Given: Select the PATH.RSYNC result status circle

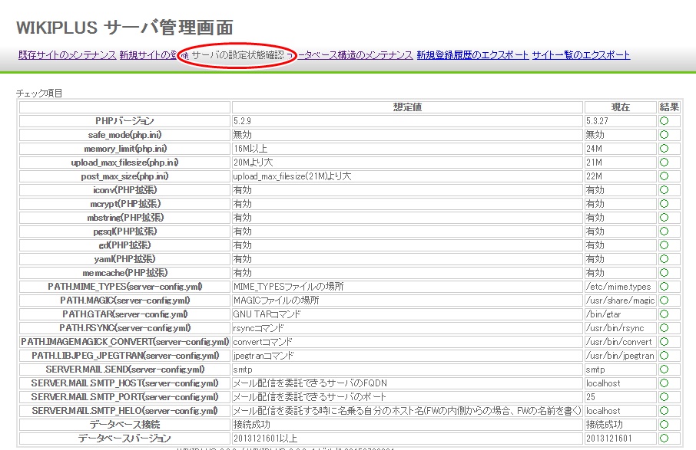Looking at the screenshot, I should click(x=664, y=328).
